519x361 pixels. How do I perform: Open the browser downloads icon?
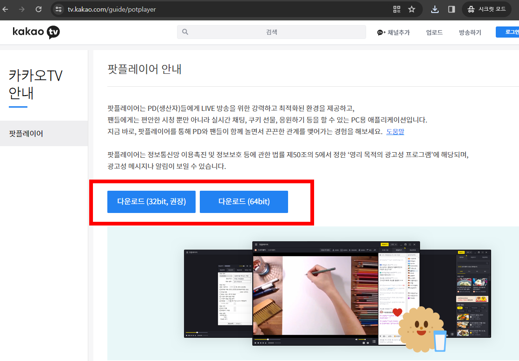point(434,9)
